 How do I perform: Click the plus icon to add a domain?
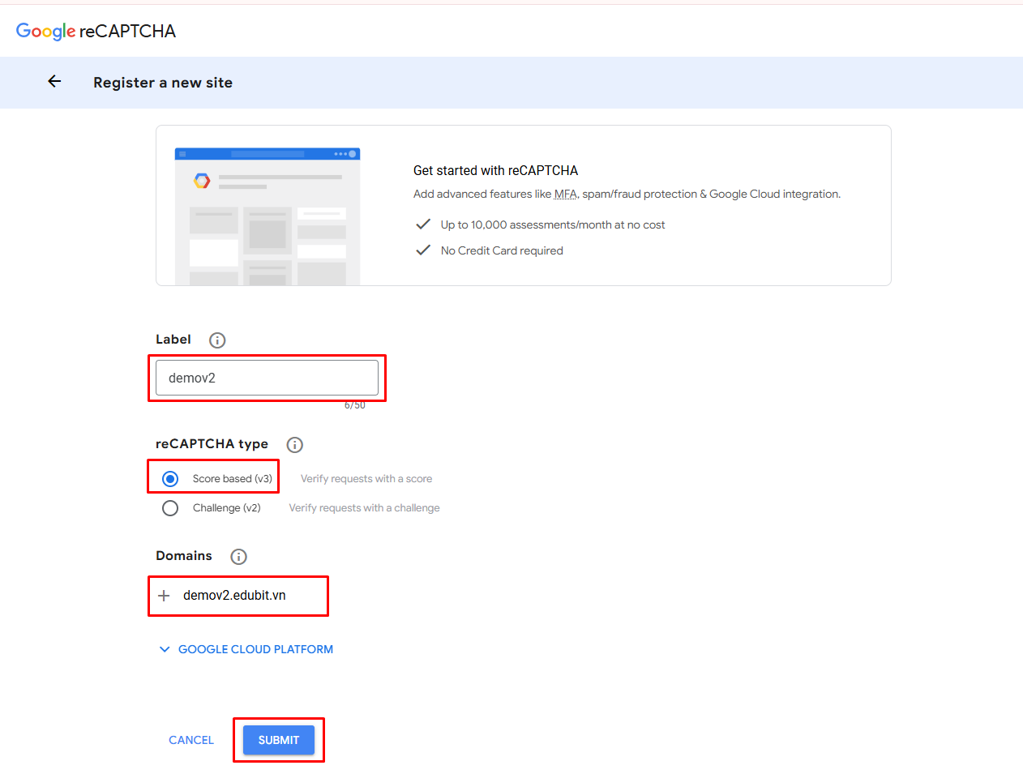coord(164,596)
